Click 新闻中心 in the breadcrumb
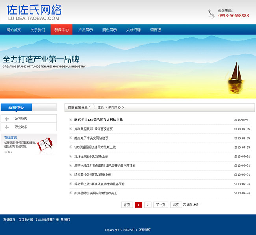This screenshot has height=235, width=256. coord(115,107)
